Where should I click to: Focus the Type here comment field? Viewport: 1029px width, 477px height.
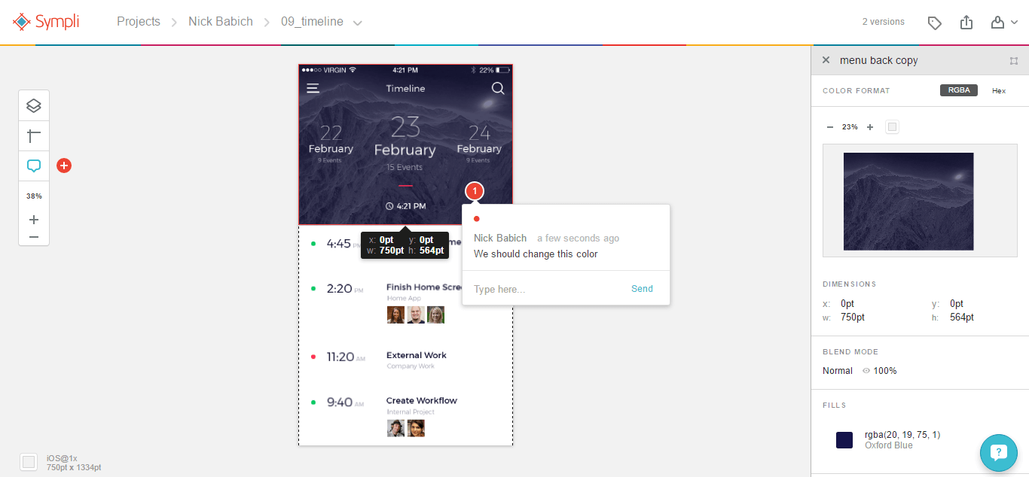546,289
